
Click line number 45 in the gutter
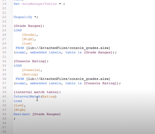[4, 119]
